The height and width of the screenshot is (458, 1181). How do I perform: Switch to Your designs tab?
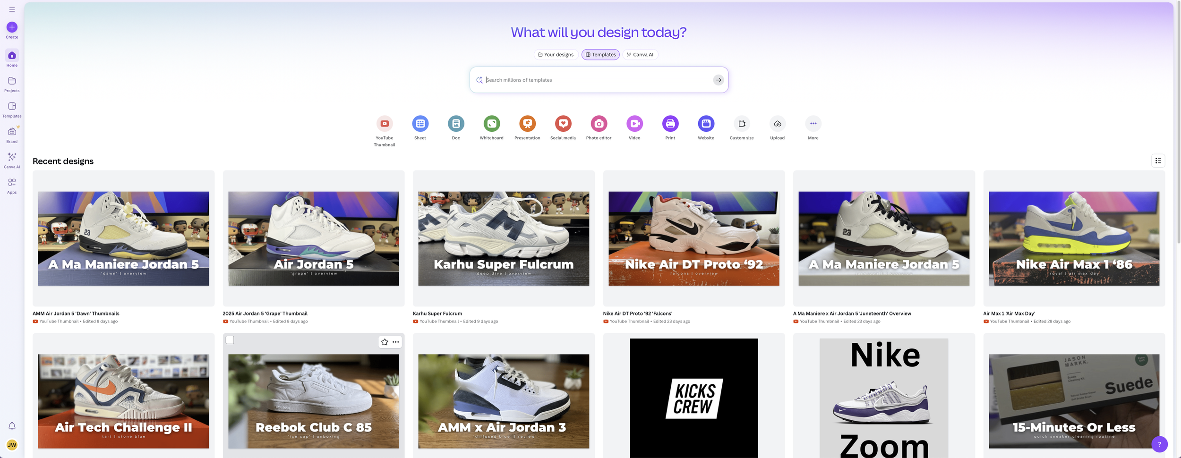(x=556, y=55)
